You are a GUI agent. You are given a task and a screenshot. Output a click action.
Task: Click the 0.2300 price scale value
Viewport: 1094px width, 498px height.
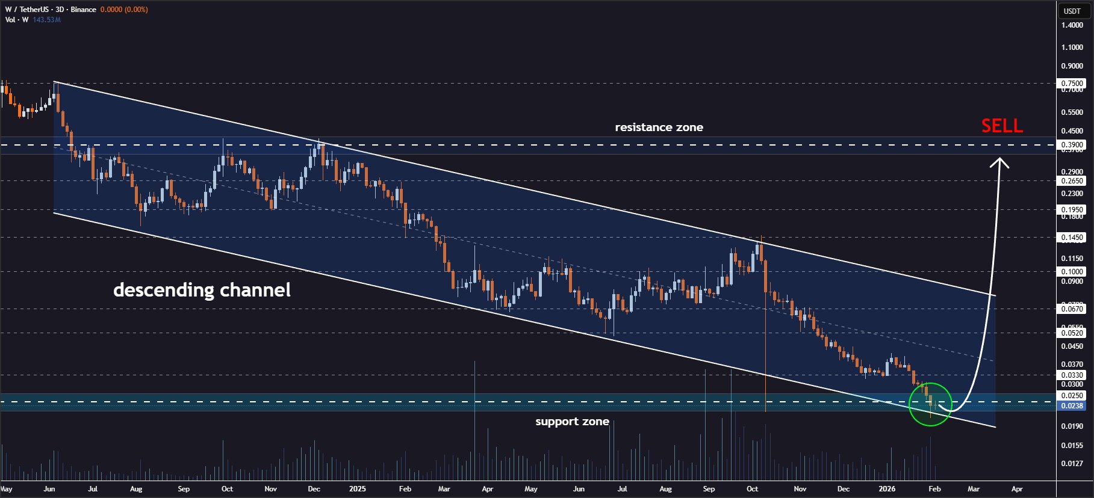click(1072, 194)
